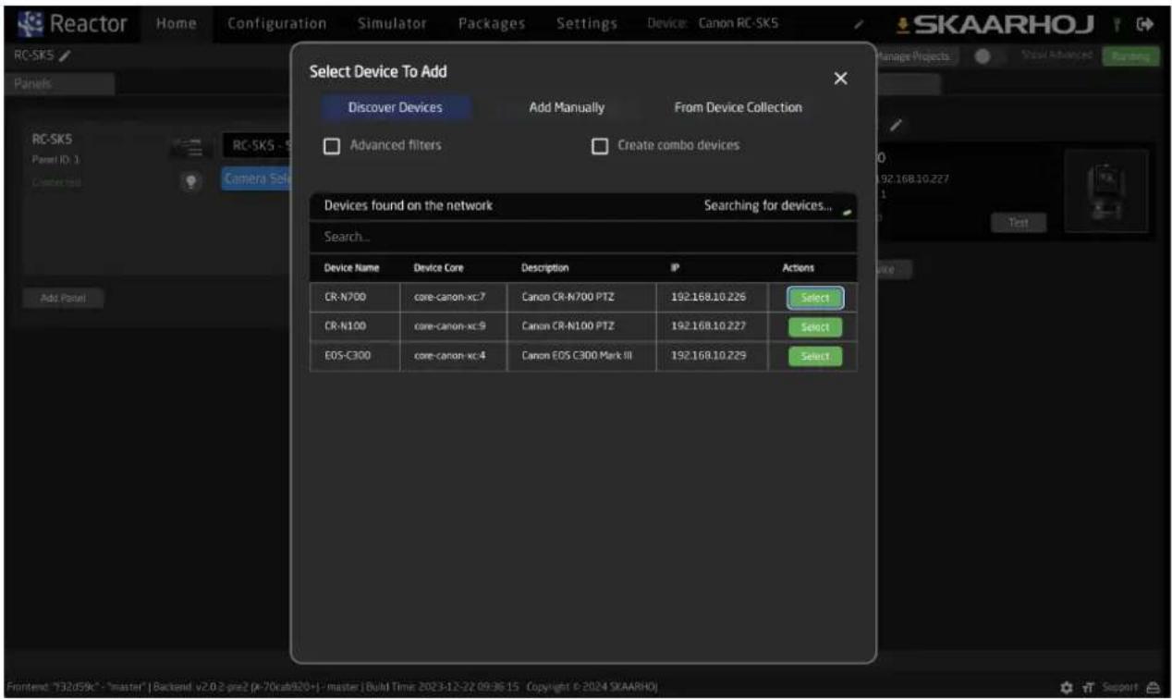Click the core-canon-xc:9 cell
1172x699 pixels.
[454, 327]
